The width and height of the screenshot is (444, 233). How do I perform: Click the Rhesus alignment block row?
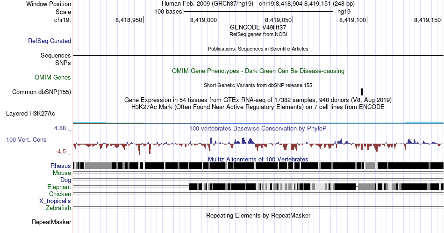point(258,166)
